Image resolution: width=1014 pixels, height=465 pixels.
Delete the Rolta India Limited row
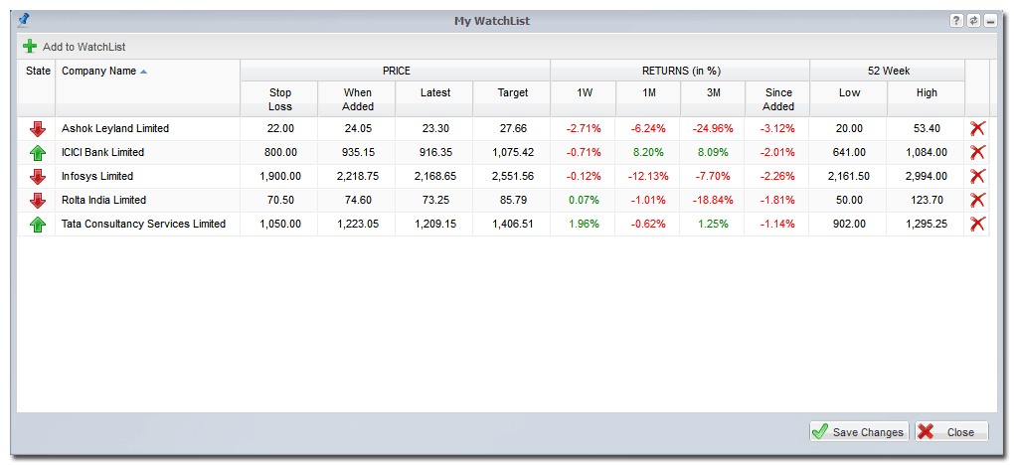977,200
